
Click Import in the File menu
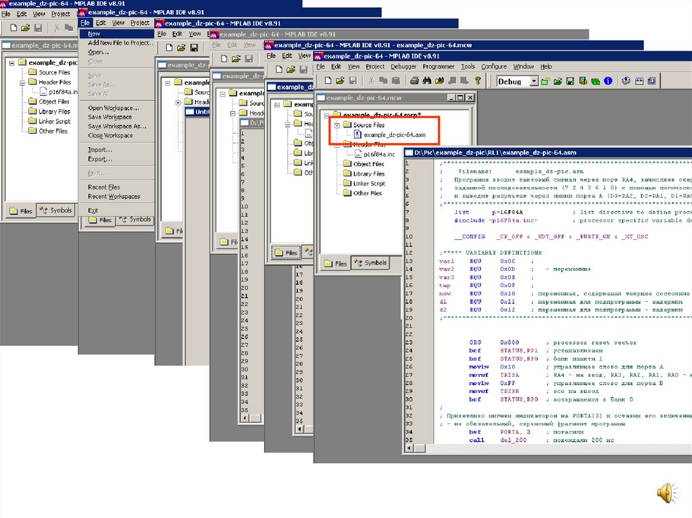tap(99, 150)
